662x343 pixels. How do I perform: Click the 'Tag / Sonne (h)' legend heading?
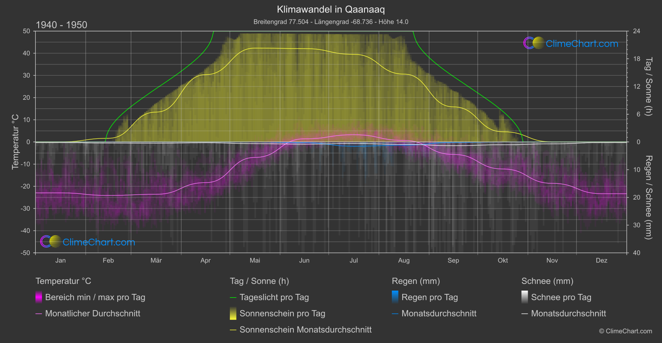point(259,281)
